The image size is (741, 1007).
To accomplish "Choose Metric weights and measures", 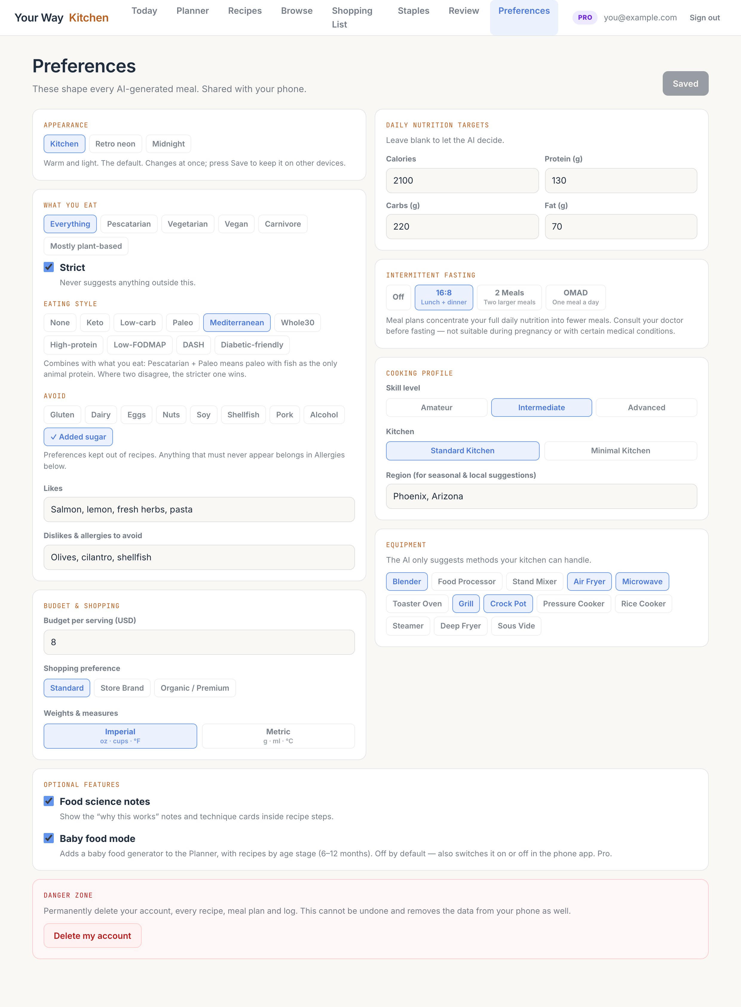I will tap(278, 736).
